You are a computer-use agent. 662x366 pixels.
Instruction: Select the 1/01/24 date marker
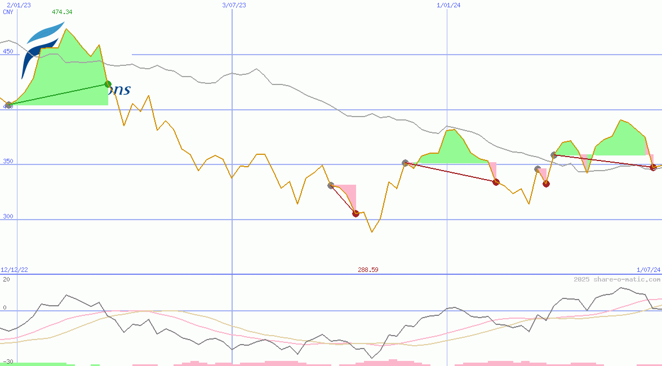coord(448,5)
